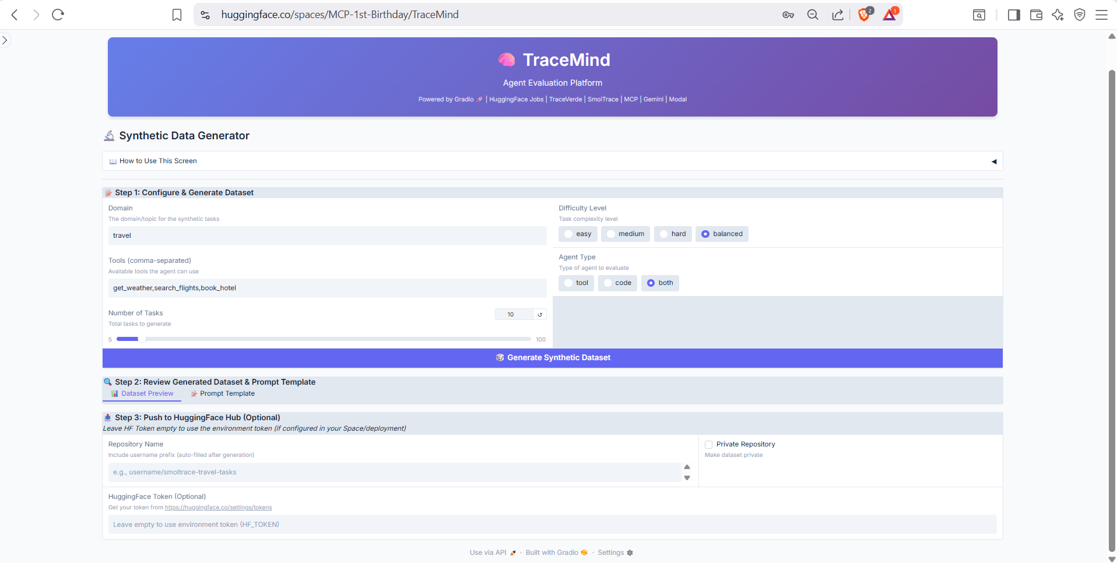
Task: Switch to Prompt Template tab
Action: click(223, 394)
